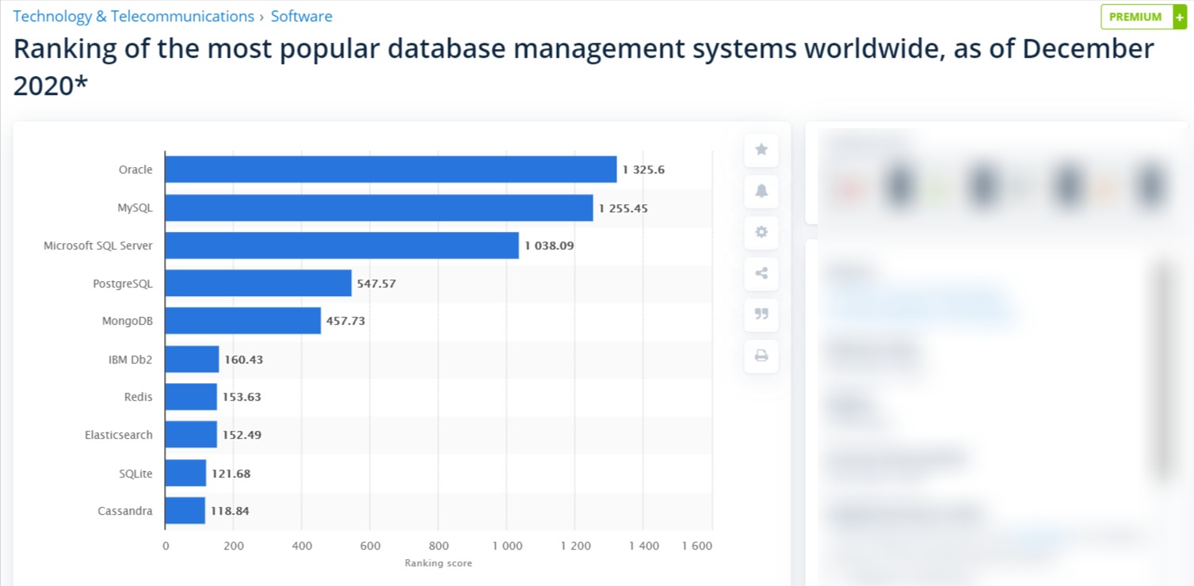This screenshot has width=1194, height=586.
Task: Click the Redis bar
Action: [x=191, y=397]
